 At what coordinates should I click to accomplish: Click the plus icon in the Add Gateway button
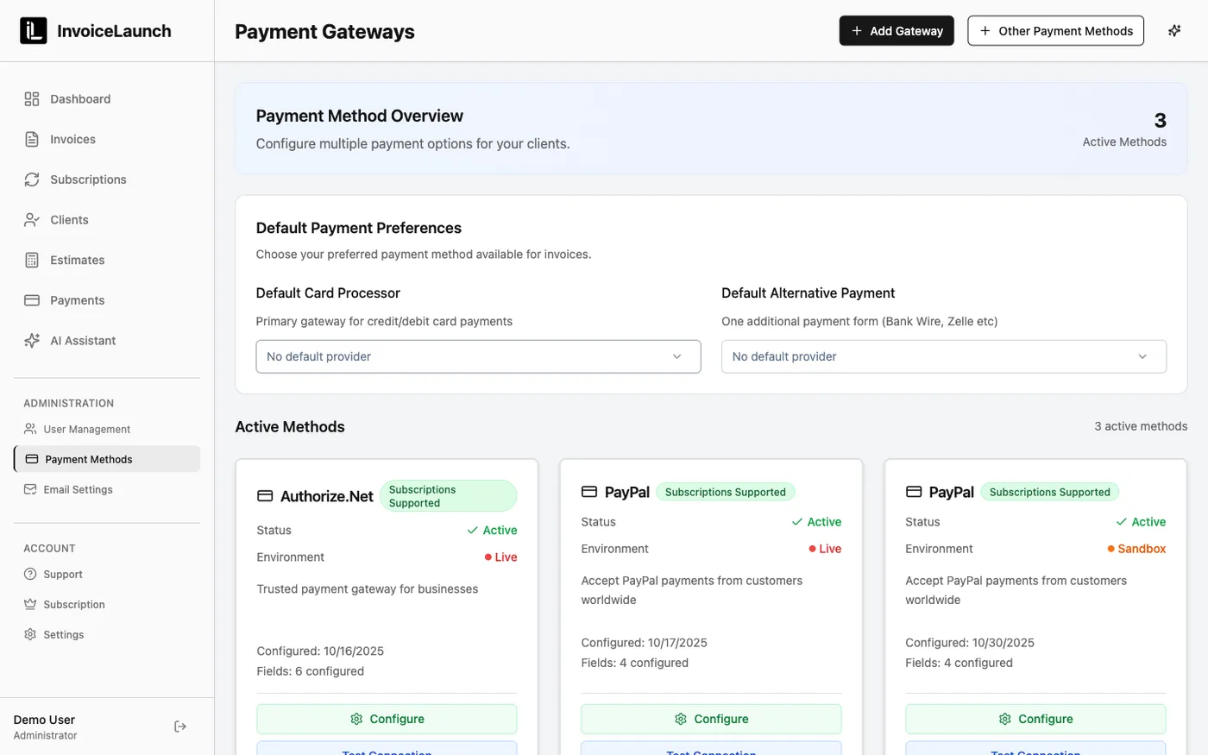(x=857, y=31)
